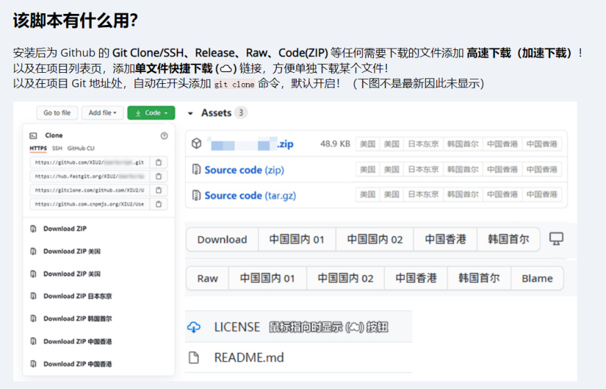Click 日本东京 mirror for Source code (tar.gz)

click(423, 194)
